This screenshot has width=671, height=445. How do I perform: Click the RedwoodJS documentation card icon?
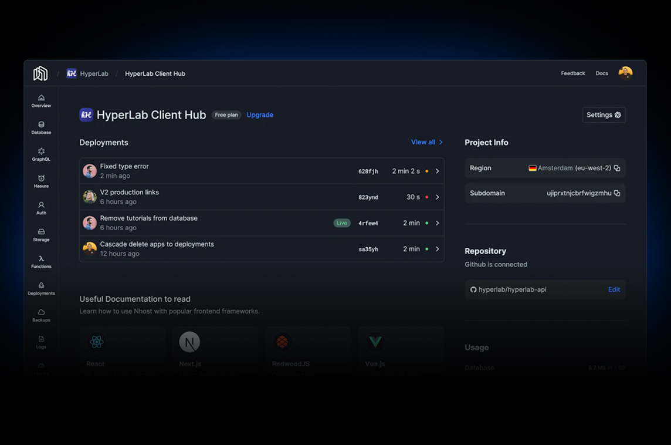pyautogui.click(x=282, y=342)
